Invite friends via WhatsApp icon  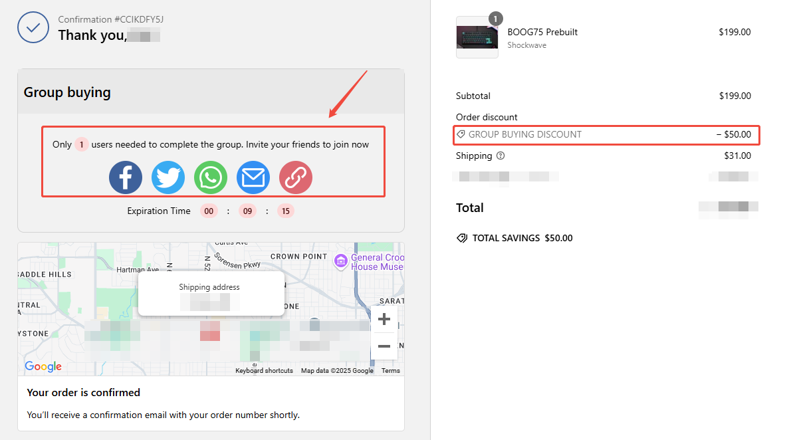tap(211, 177)
